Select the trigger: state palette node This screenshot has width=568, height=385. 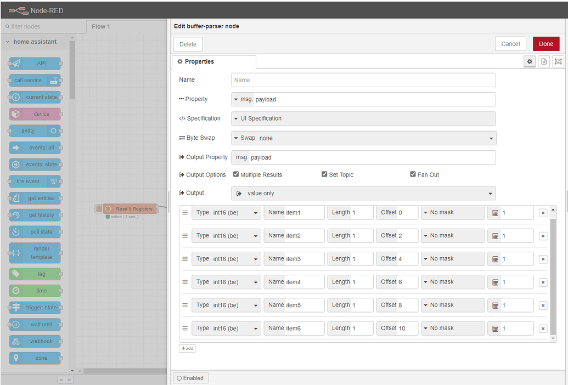(x=35, y=308)
